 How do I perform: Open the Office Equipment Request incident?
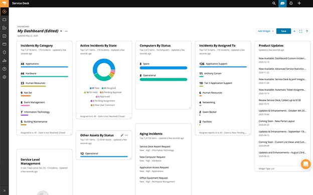pyautogui.click(x=153, y=178)
